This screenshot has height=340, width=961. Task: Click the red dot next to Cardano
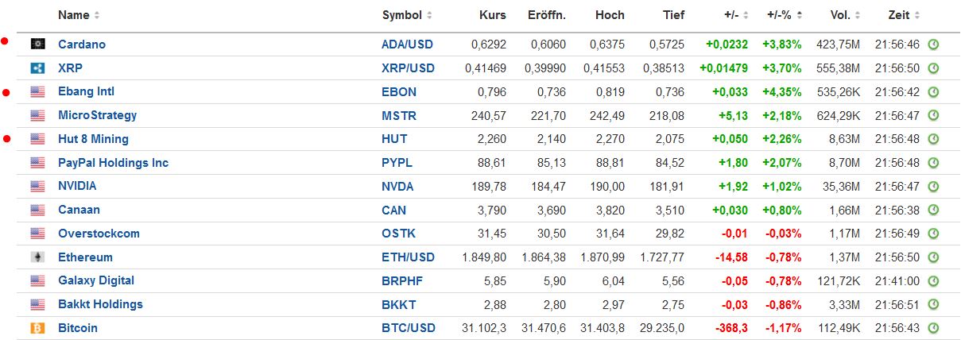[6, 41]
